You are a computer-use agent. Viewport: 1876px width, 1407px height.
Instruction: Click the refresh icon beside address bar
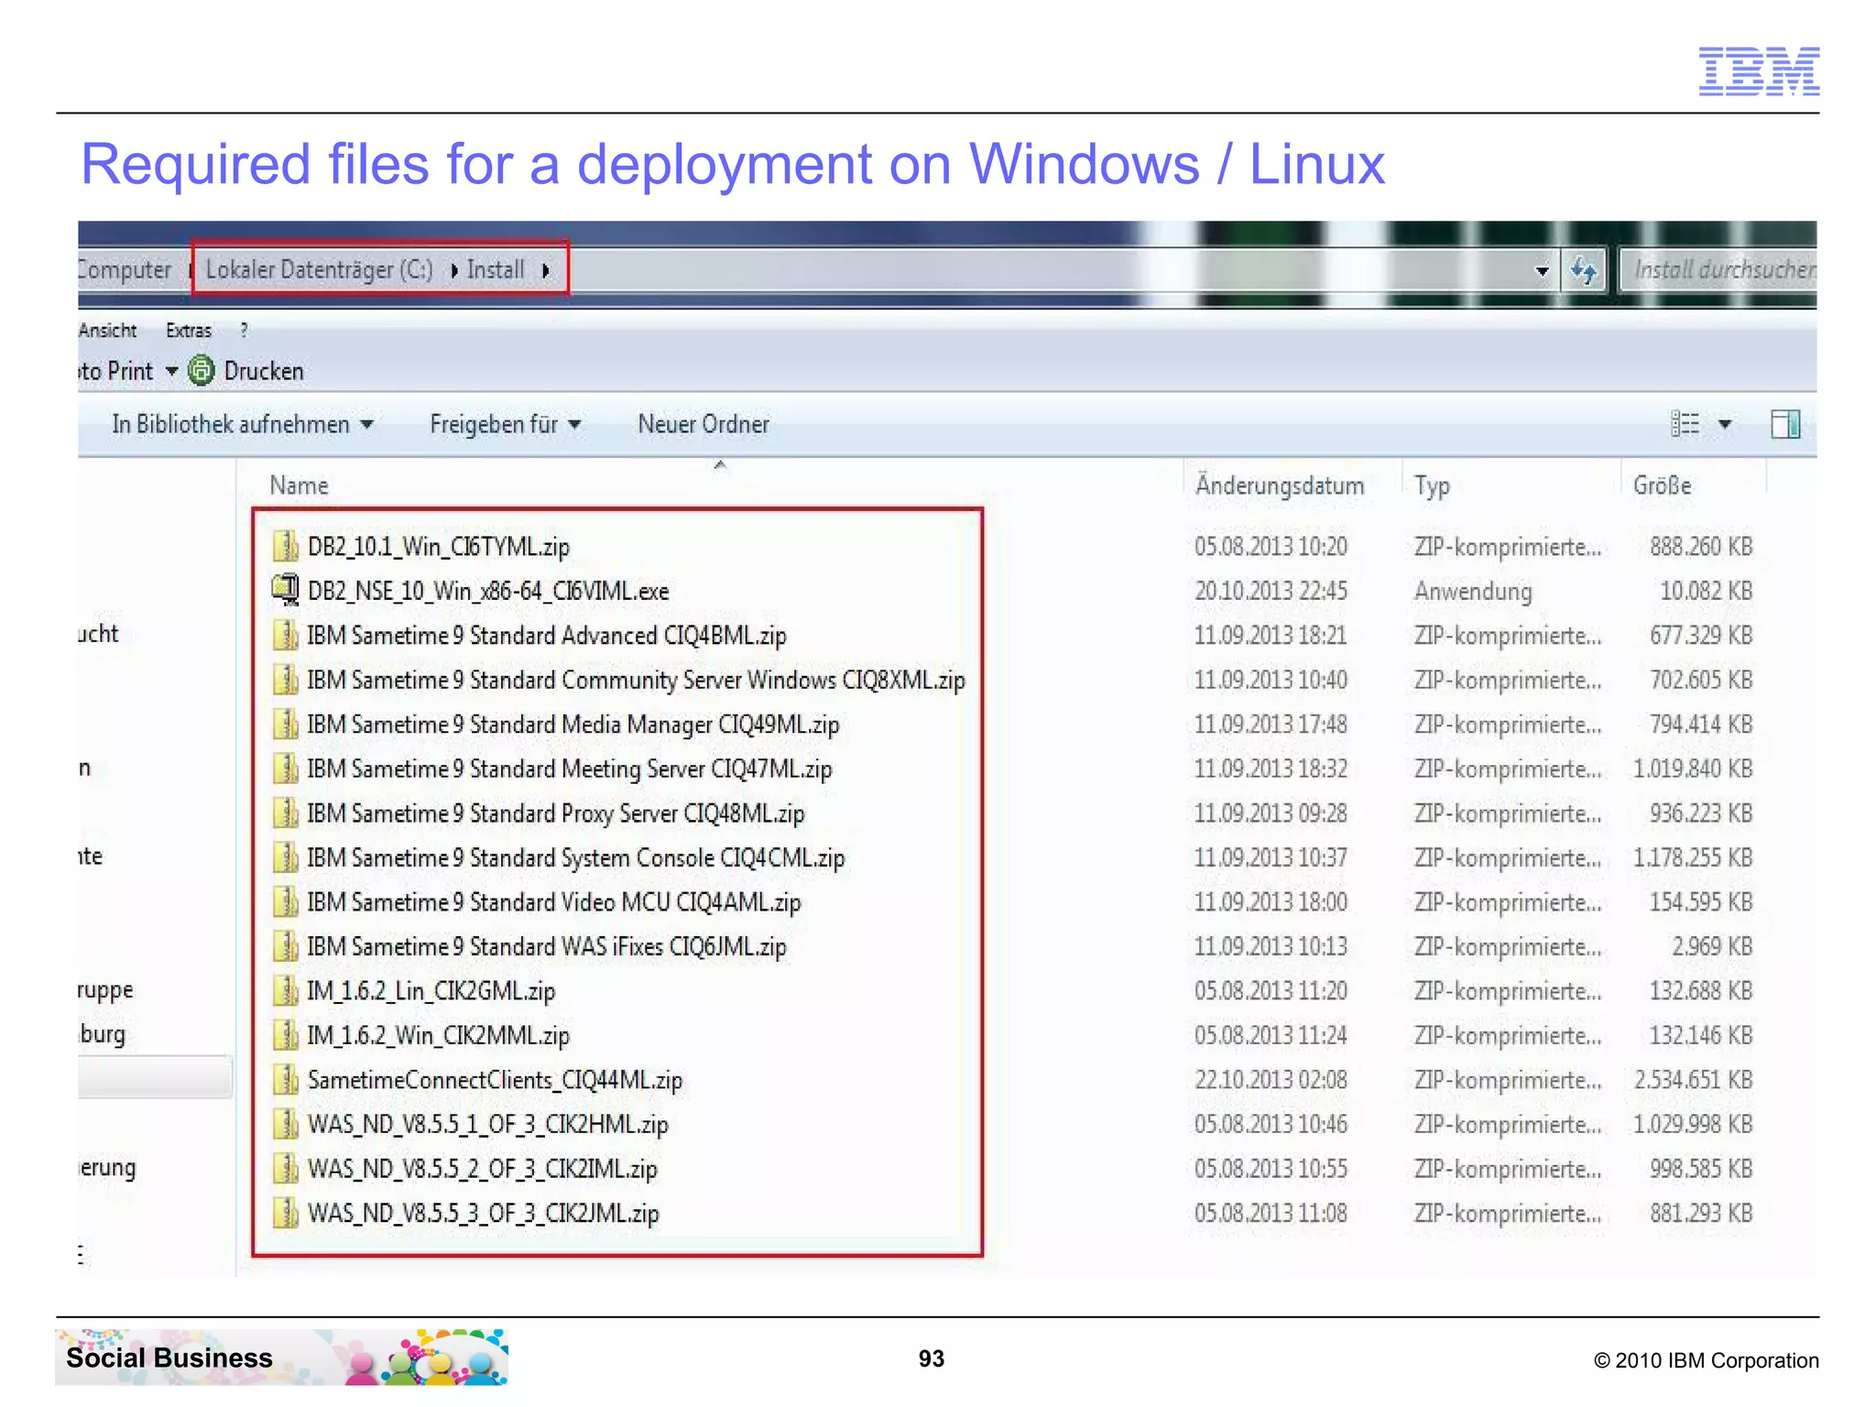click(1584, 270)
